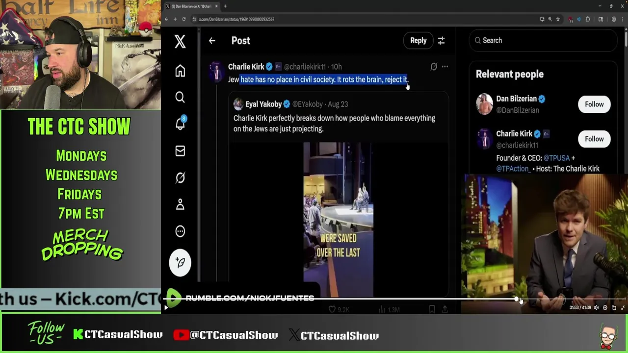Image resolution: width=628 pixels, height=353 pixels.
Task: Open reply sorting filter icon beside Reply
Action: point(441,41)
